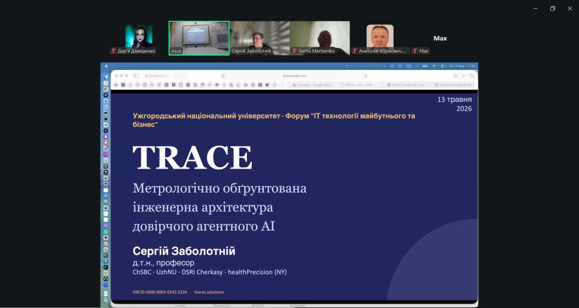Select Анатолій Юрійович participant tile
579x308 pixels.
click(380, 38)
